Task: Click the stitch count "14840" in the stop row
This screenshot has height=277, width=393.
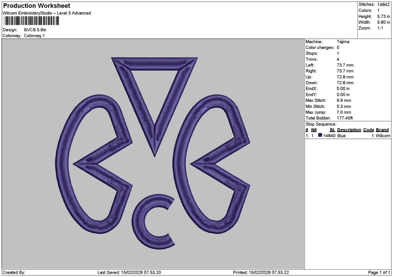Action: [x=329, y=136]
